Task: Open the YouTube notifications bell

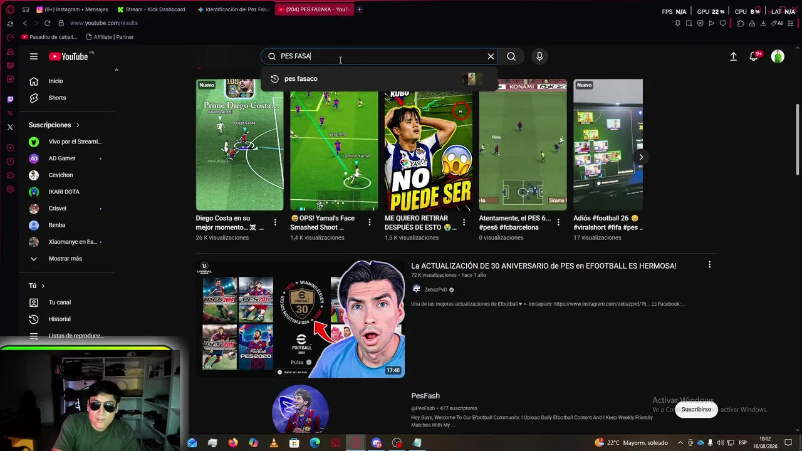Action: (x=754, y=56)
